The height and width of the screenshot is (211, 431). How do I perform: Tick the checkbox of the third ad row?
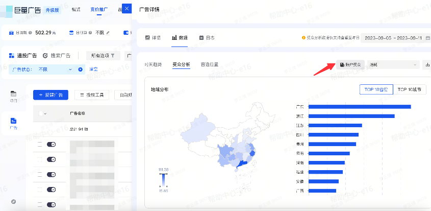pos(40,174)
